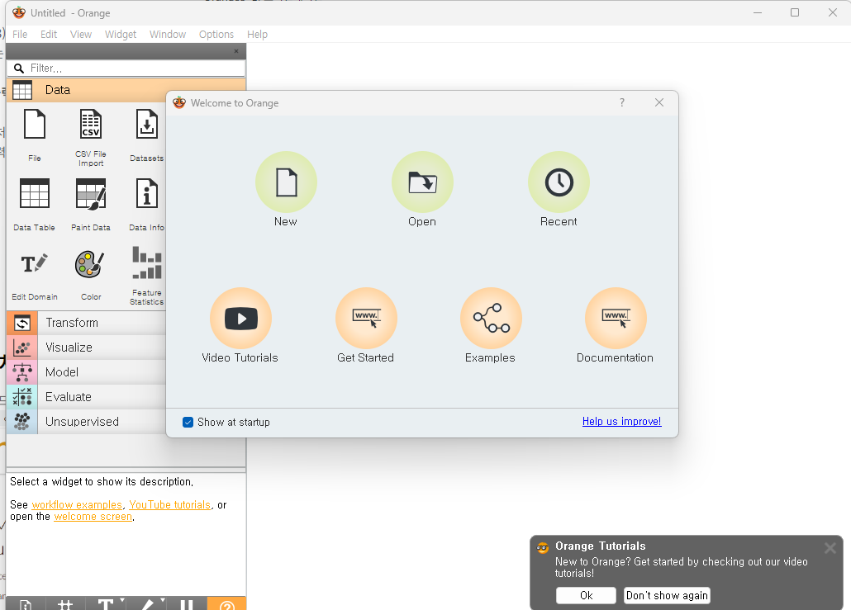851x610 pixels.
Task: Click the welcome screen link
Action: pos(93,517)
